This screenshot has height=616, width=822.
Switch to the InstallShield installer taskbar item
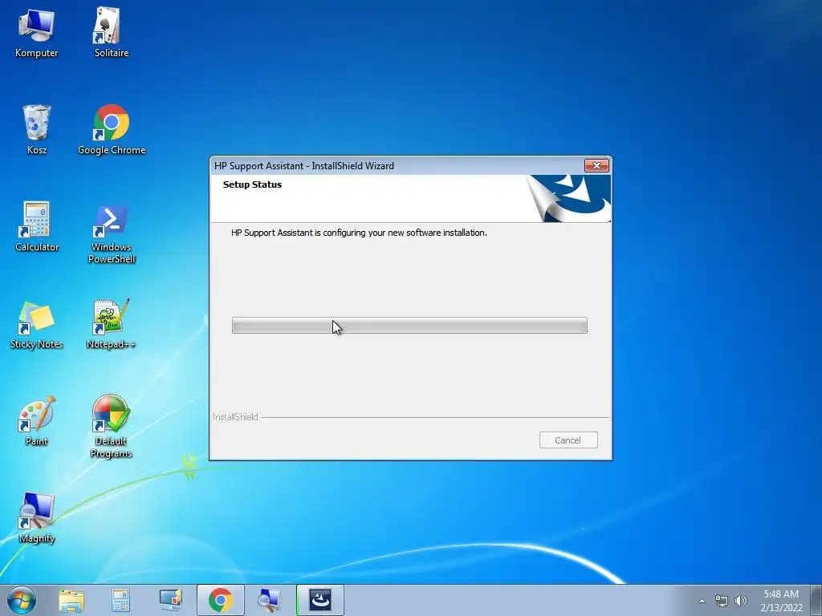point(319,600)
